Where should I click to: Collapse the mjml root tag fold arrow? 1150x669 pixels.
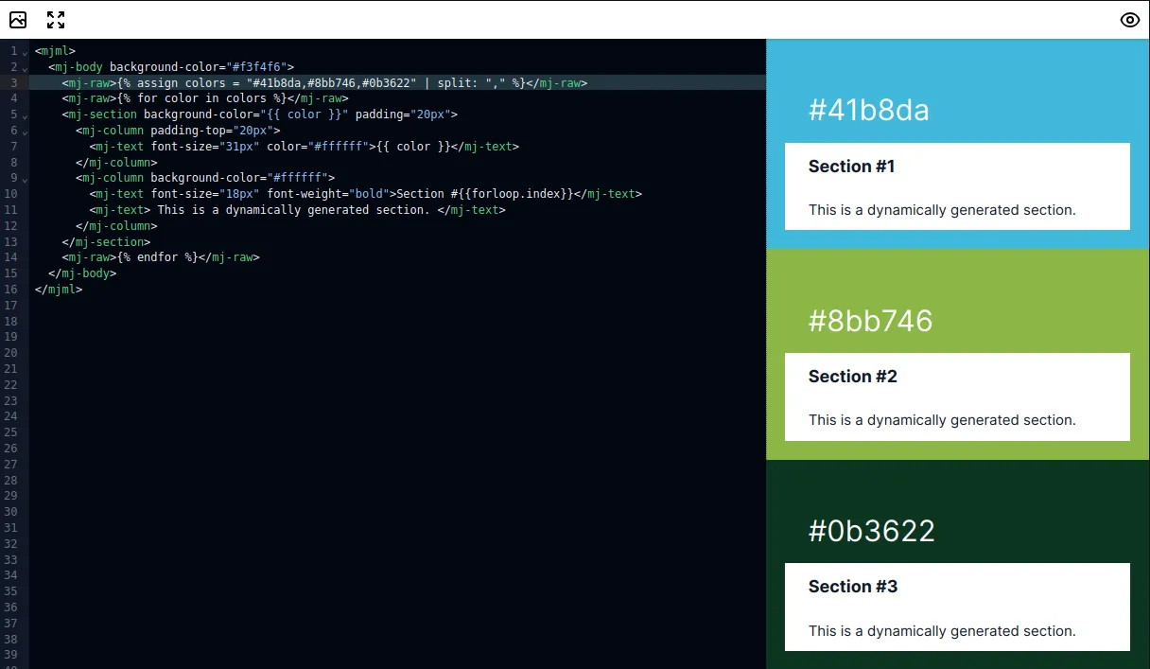[x=25, y=52]
